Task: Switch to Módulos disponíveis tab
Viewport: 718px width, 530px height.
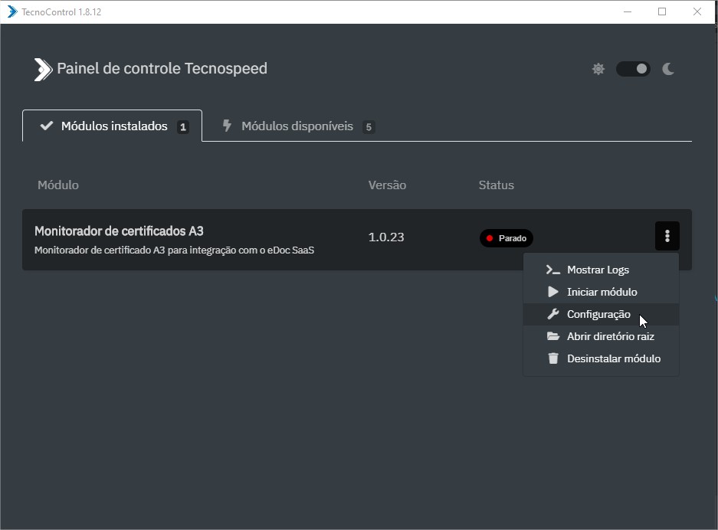Action: tap(298, 126)
